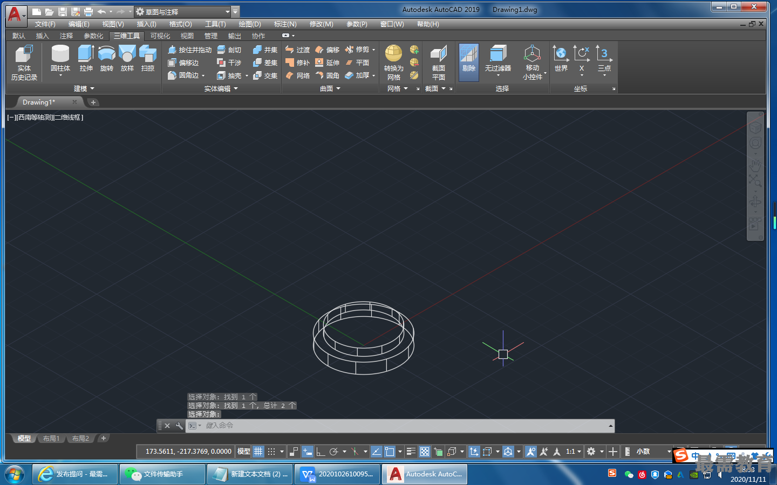Click Presspull (按住并拖动) tool
The image size is (777, 485).
click(x=189, y=50)
